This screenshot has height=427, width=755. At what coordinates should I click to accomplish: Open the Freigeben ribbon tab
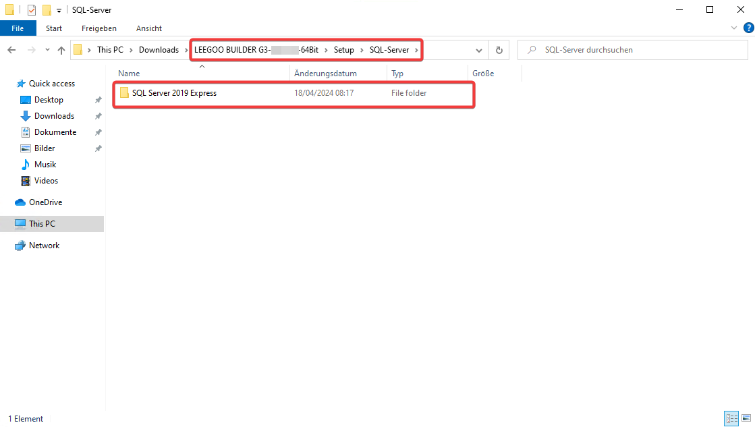[x=99, y=28]
